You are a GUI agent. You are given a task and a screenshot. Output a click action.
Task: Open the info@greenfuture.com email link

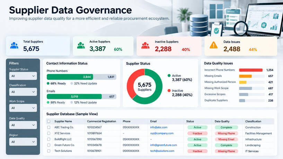(163, 145)
